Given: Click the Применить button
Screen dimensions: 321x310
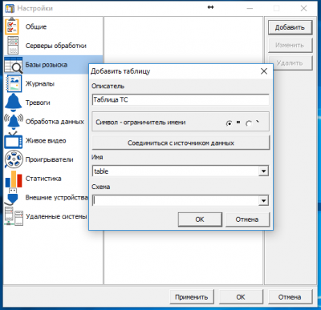Looking at the screenshot, I should point(192,297).
